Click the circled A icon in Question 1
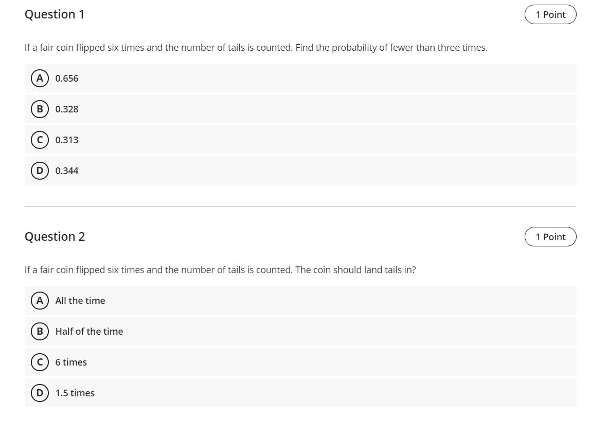 click(39, 78)
